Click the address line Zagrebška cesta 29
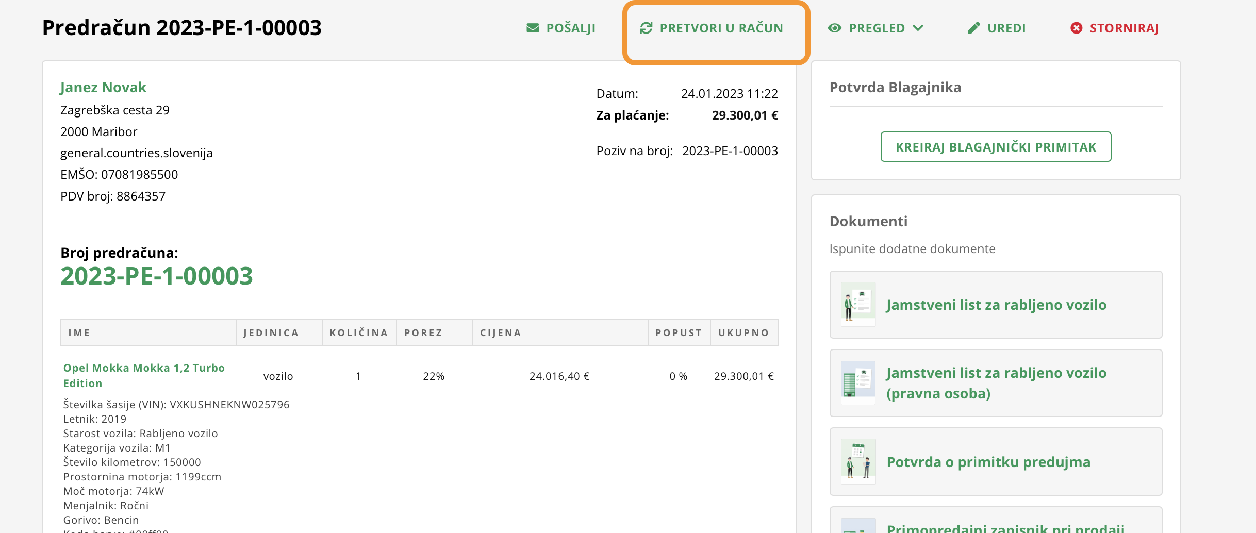This screenshot has width=1256, height=533. coord(115,110)
